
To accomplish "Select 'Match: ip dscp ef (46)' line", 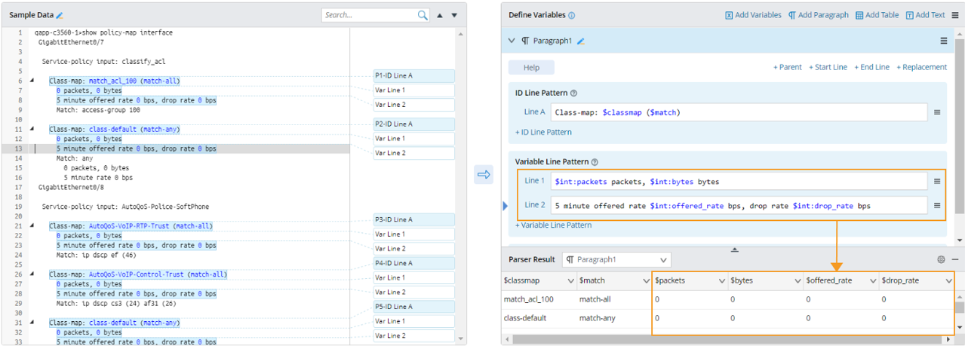I will click(97, 255).
